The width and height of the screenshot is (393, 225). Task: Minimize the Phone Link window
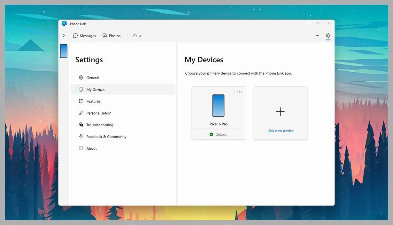click(308, 23)
